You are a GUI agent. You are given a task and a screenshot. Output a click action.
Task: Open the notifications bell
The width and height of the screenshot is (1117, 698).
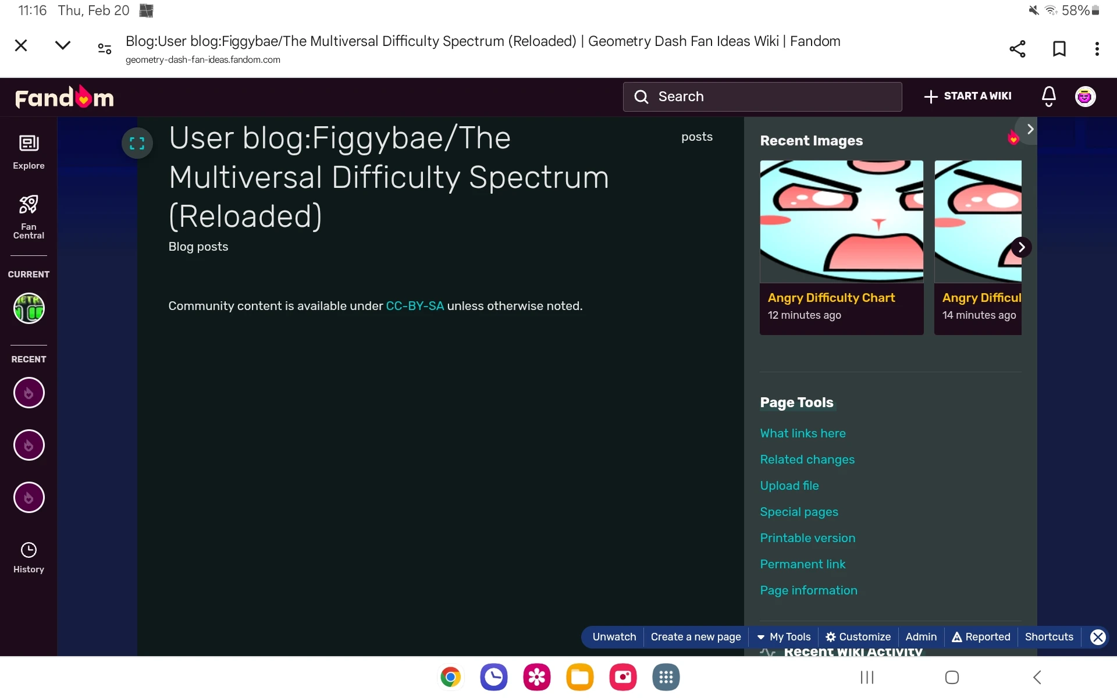pyautogui.click(x=1048, y=97)
